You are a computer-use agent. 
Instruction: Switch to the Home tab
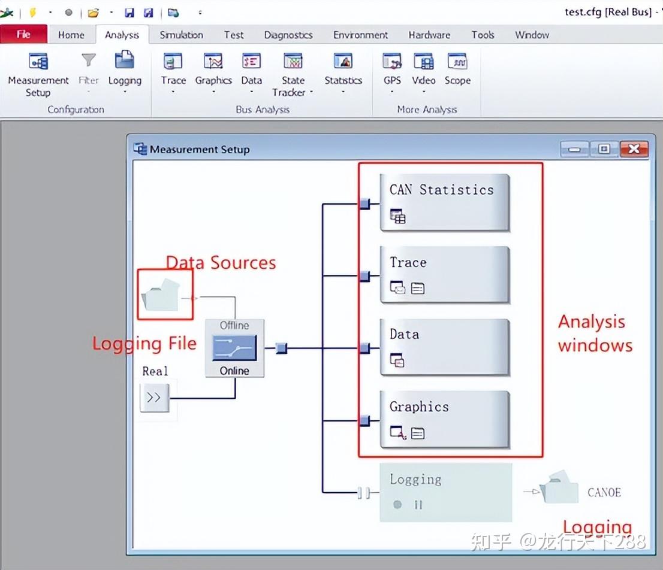pyautogui.click(x=71, y=35)
